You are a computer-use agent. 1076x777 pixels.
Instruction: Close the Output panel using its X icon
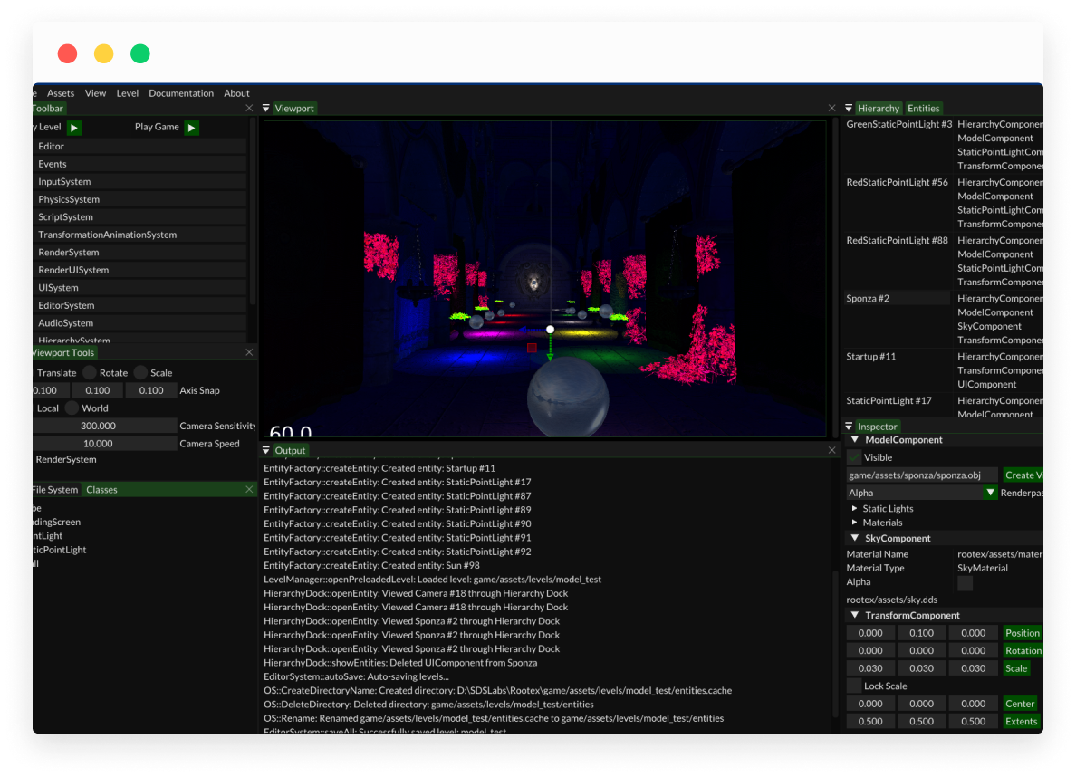pos(831,450)
